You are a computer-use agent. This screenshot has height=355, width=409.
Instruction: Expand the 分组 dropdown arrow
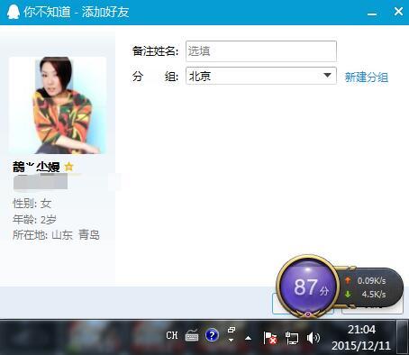(x=327, y=76)
